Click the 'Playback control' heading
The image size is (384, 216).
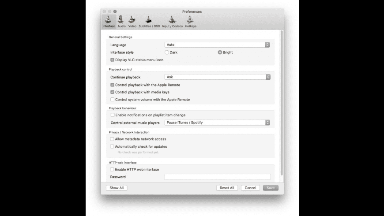pos(120,70)
